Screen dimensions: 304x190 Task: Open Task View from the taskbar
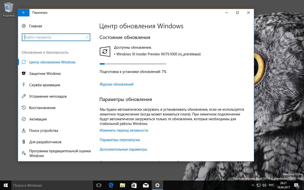point(99,185)
